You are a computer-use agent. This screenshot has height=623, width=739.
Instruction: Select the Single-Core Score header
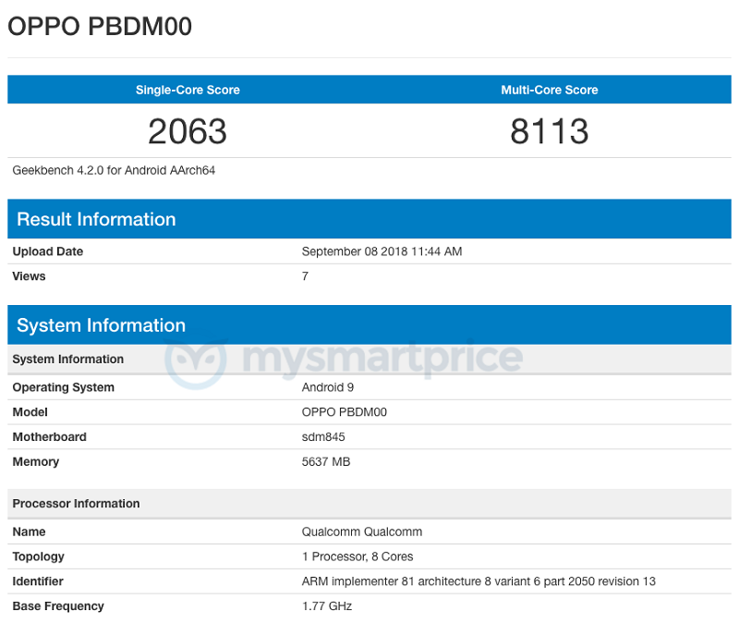click(x=188, y=90)
